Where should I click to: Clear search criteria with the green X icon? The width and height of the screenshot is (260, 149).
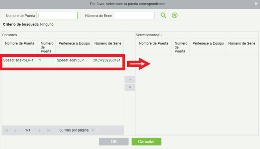click(x=175, y=15)
